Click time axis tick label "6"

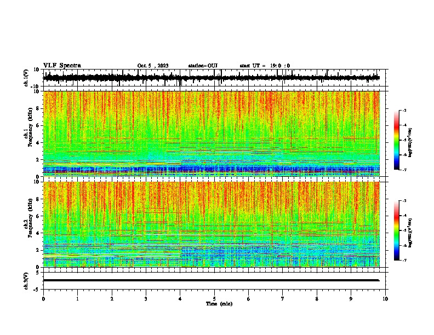click(249, 299)
